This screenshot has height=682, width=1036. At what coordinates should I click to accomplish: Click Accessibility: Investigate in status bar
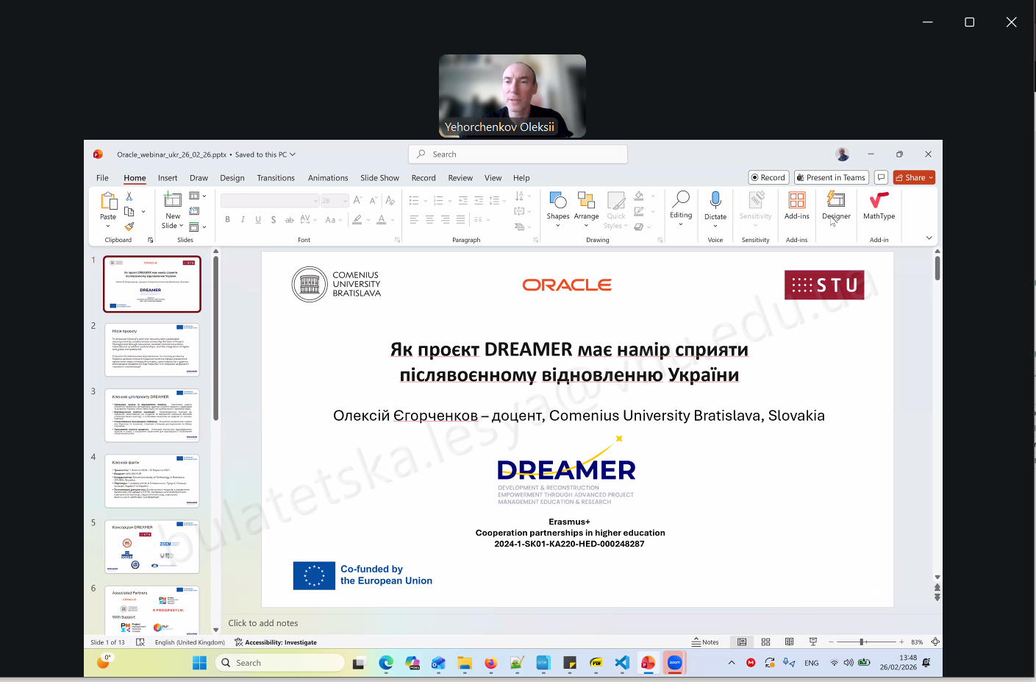click(276, 642)
